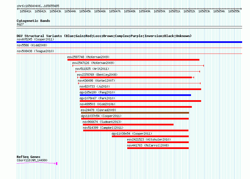250x179 pixels.
Task: Open the nsv508438 (Teague2010) label
Action: (35, 51)
